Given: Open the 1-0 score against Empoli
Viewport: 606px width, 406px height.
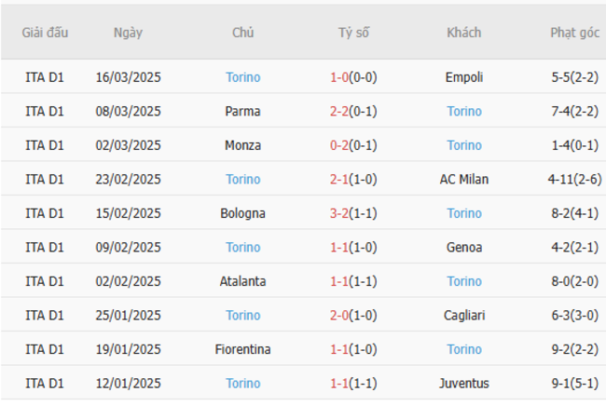Looking at the screenshot, I should tap(339, 77).
